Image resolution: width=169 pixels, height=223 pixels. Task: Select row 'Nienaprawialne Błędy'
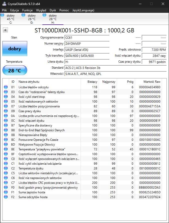coord(82,135)
